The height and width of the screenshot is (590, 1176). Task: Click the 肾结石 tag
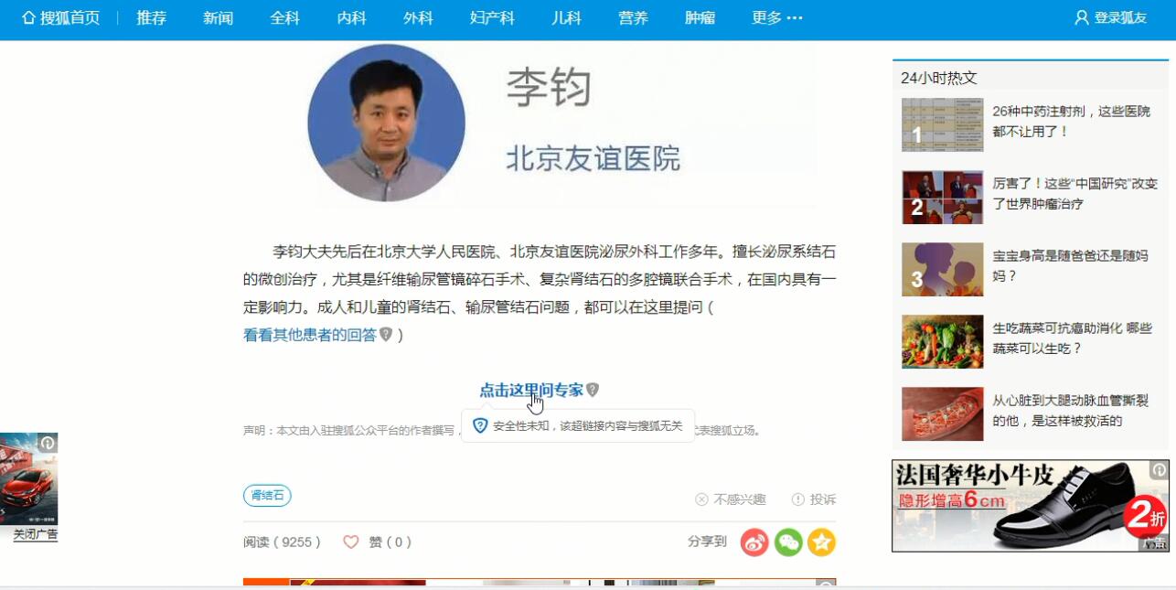pos(267,496)
